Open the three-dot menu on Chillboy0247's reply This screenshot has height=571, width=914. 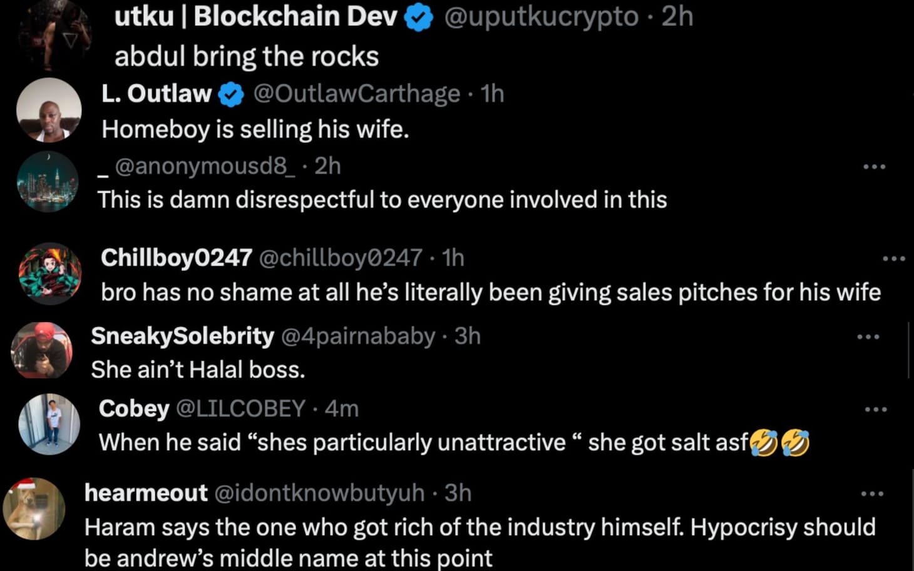tap(892, 258)
